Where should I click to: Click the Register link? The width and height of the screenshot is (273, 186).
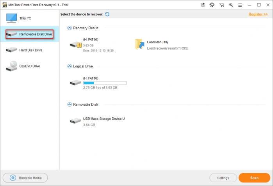[258, 14]
